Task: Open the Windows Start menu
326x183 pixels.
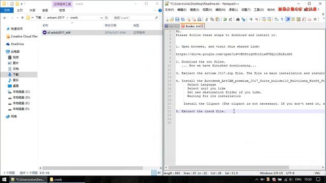Action: click(x=4, y=179)
